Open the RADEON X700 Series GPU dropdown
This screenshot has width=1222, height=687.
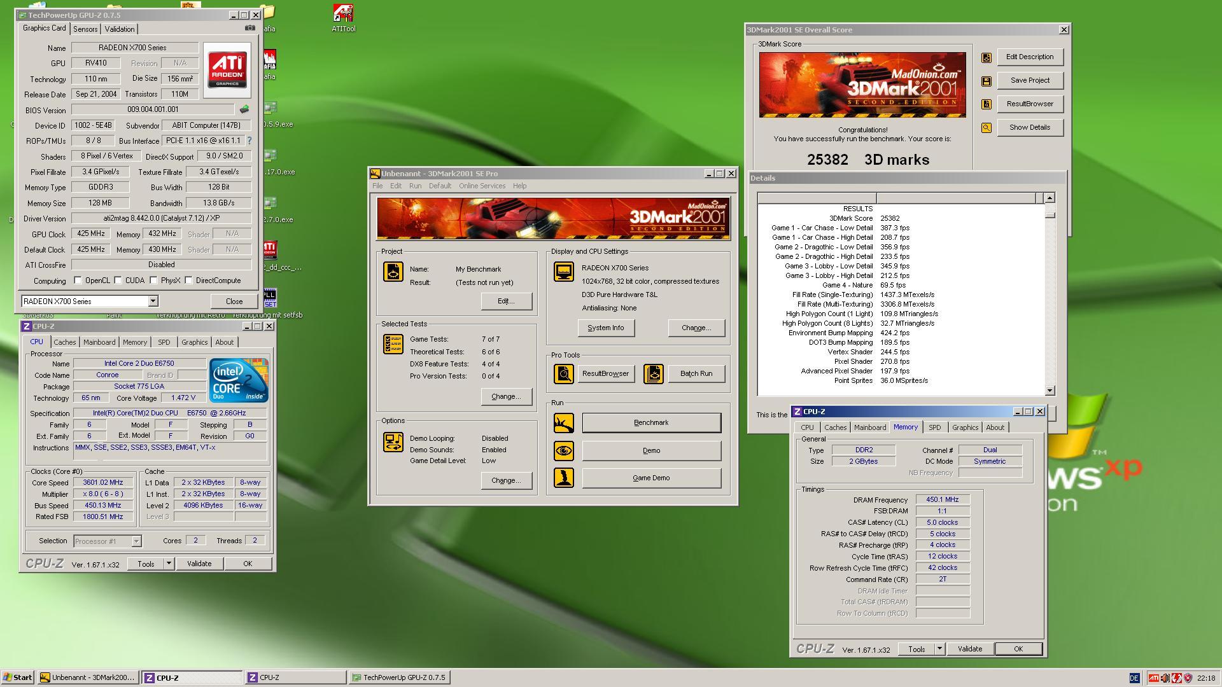pyautogui.click(x=153, y=302)
